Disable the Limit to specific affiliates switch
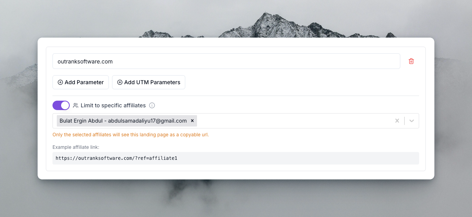This screenshot has width=472, height=217. pos(61,105)
